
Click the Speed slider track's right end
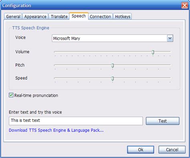(170, 78)
